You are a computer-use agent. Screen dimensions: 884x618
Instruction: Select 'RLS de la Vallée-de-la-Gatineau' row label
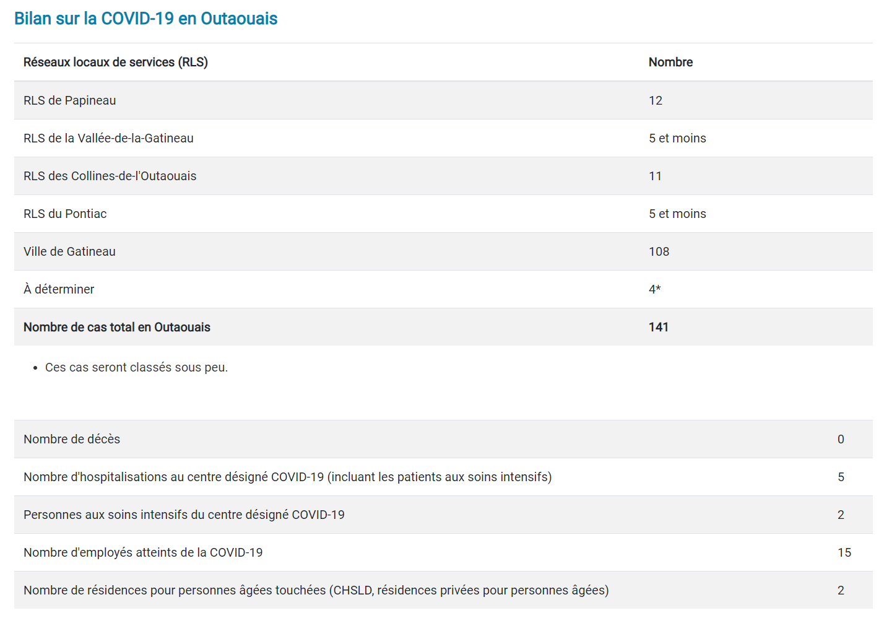pyautogui.click(x=108, y=138)
